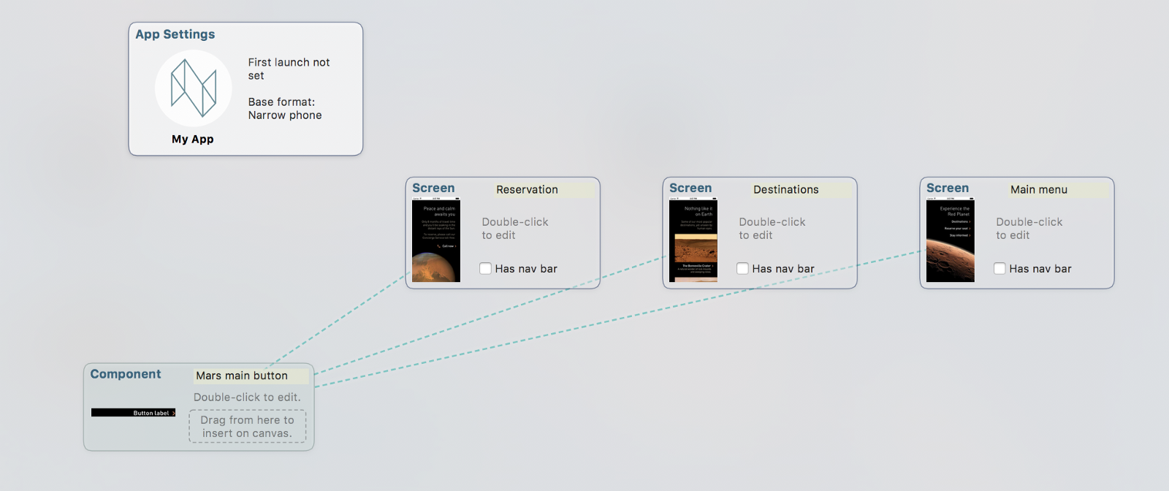Click the black Button label component preview
1169x491 pixels.
[x=134, y=413]
